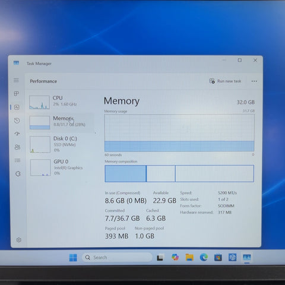Open the hamburger navigation menu

16,80
